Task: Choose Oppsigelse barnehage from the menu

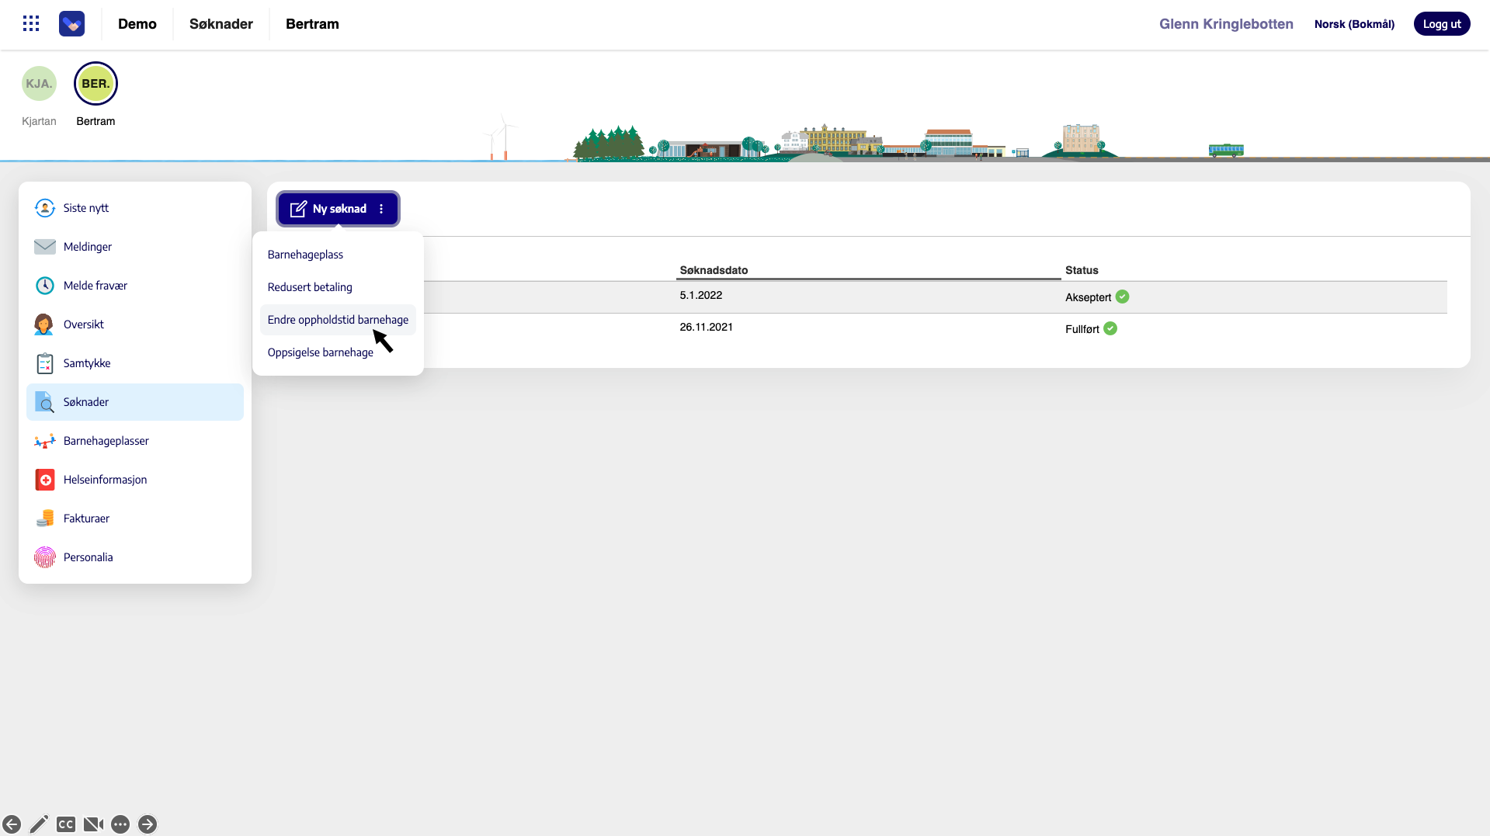Action: pos(320,352)
